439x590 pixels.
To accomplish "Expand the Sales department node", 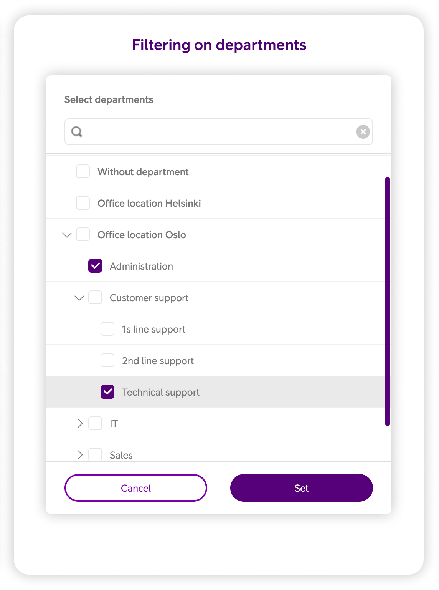I will [79, 455].
